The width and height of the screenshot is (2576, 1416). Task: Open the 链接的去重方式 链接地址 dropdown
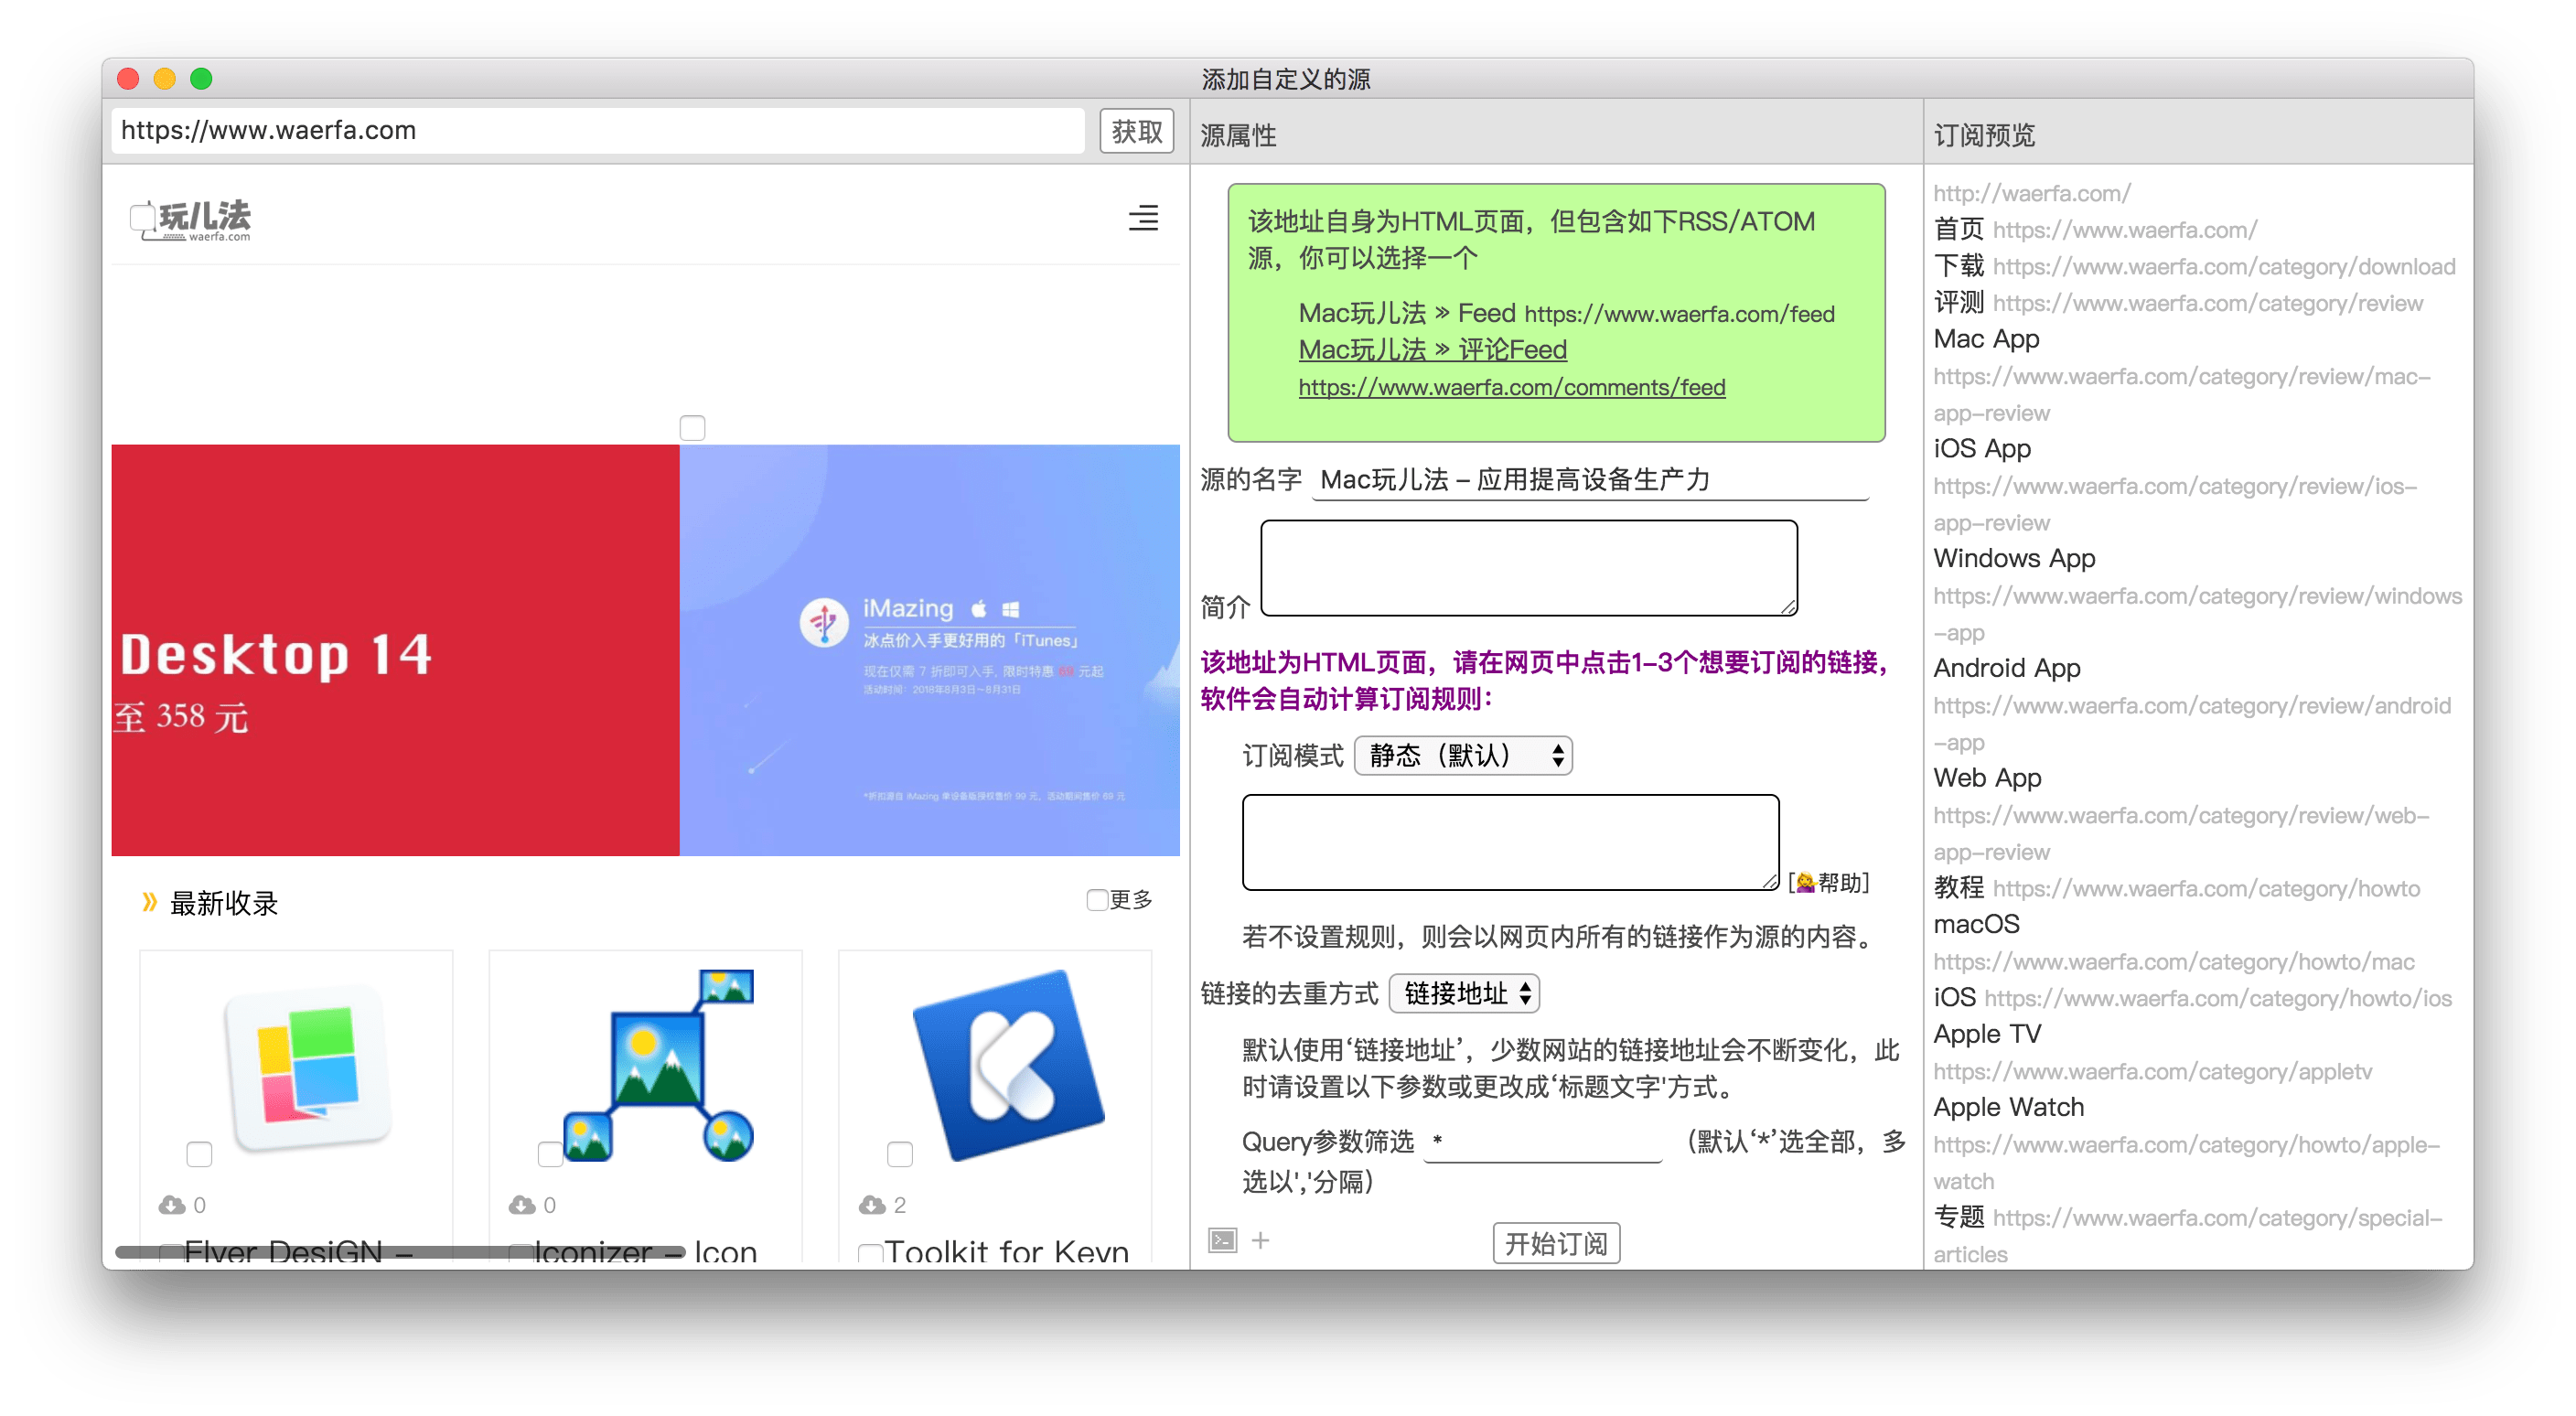pos(1463,993)
